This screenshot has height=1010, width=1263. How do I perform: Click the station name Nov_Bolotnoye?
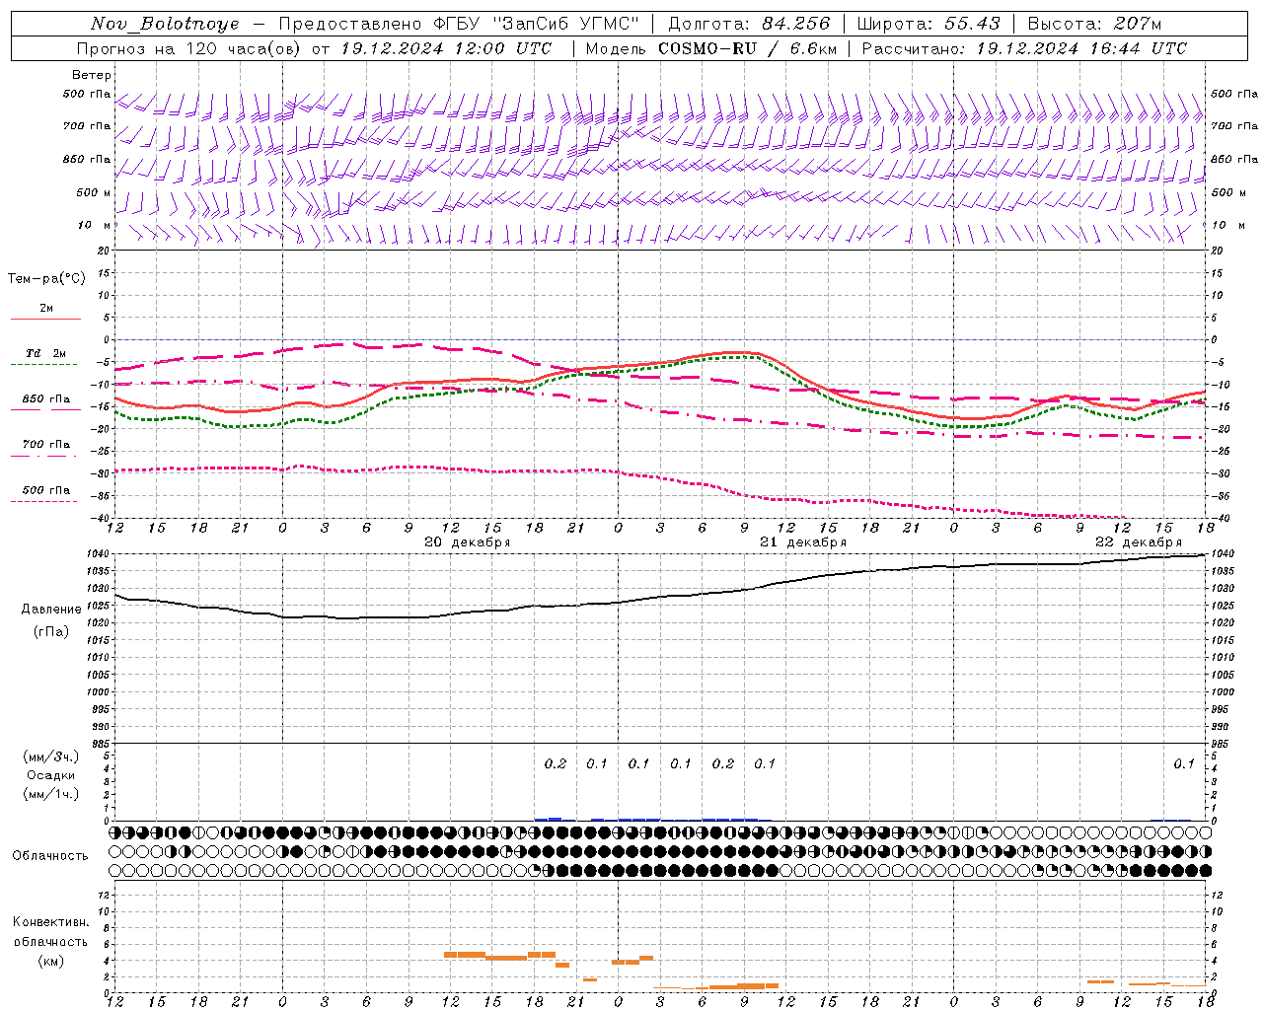[165, 24]
